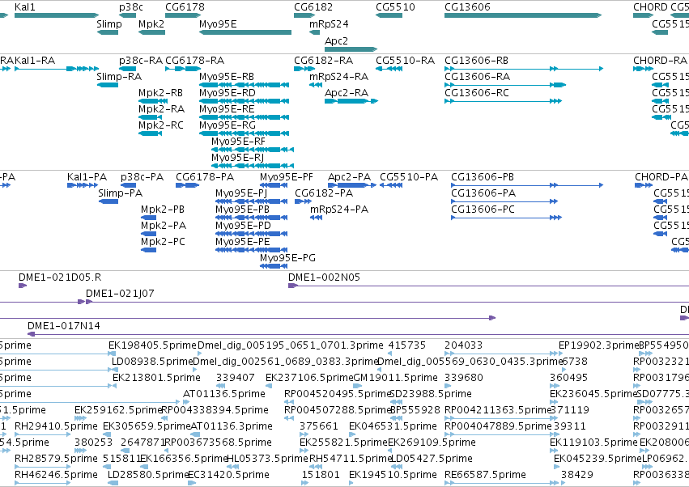Open the Slimp gene label
Screen dimensions: 689x487
tap(109, 23)
